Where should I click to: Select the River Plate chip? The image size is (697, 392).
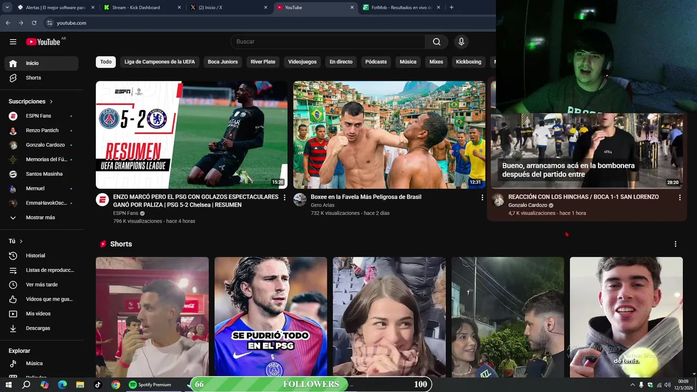click(x=263, y=62)
